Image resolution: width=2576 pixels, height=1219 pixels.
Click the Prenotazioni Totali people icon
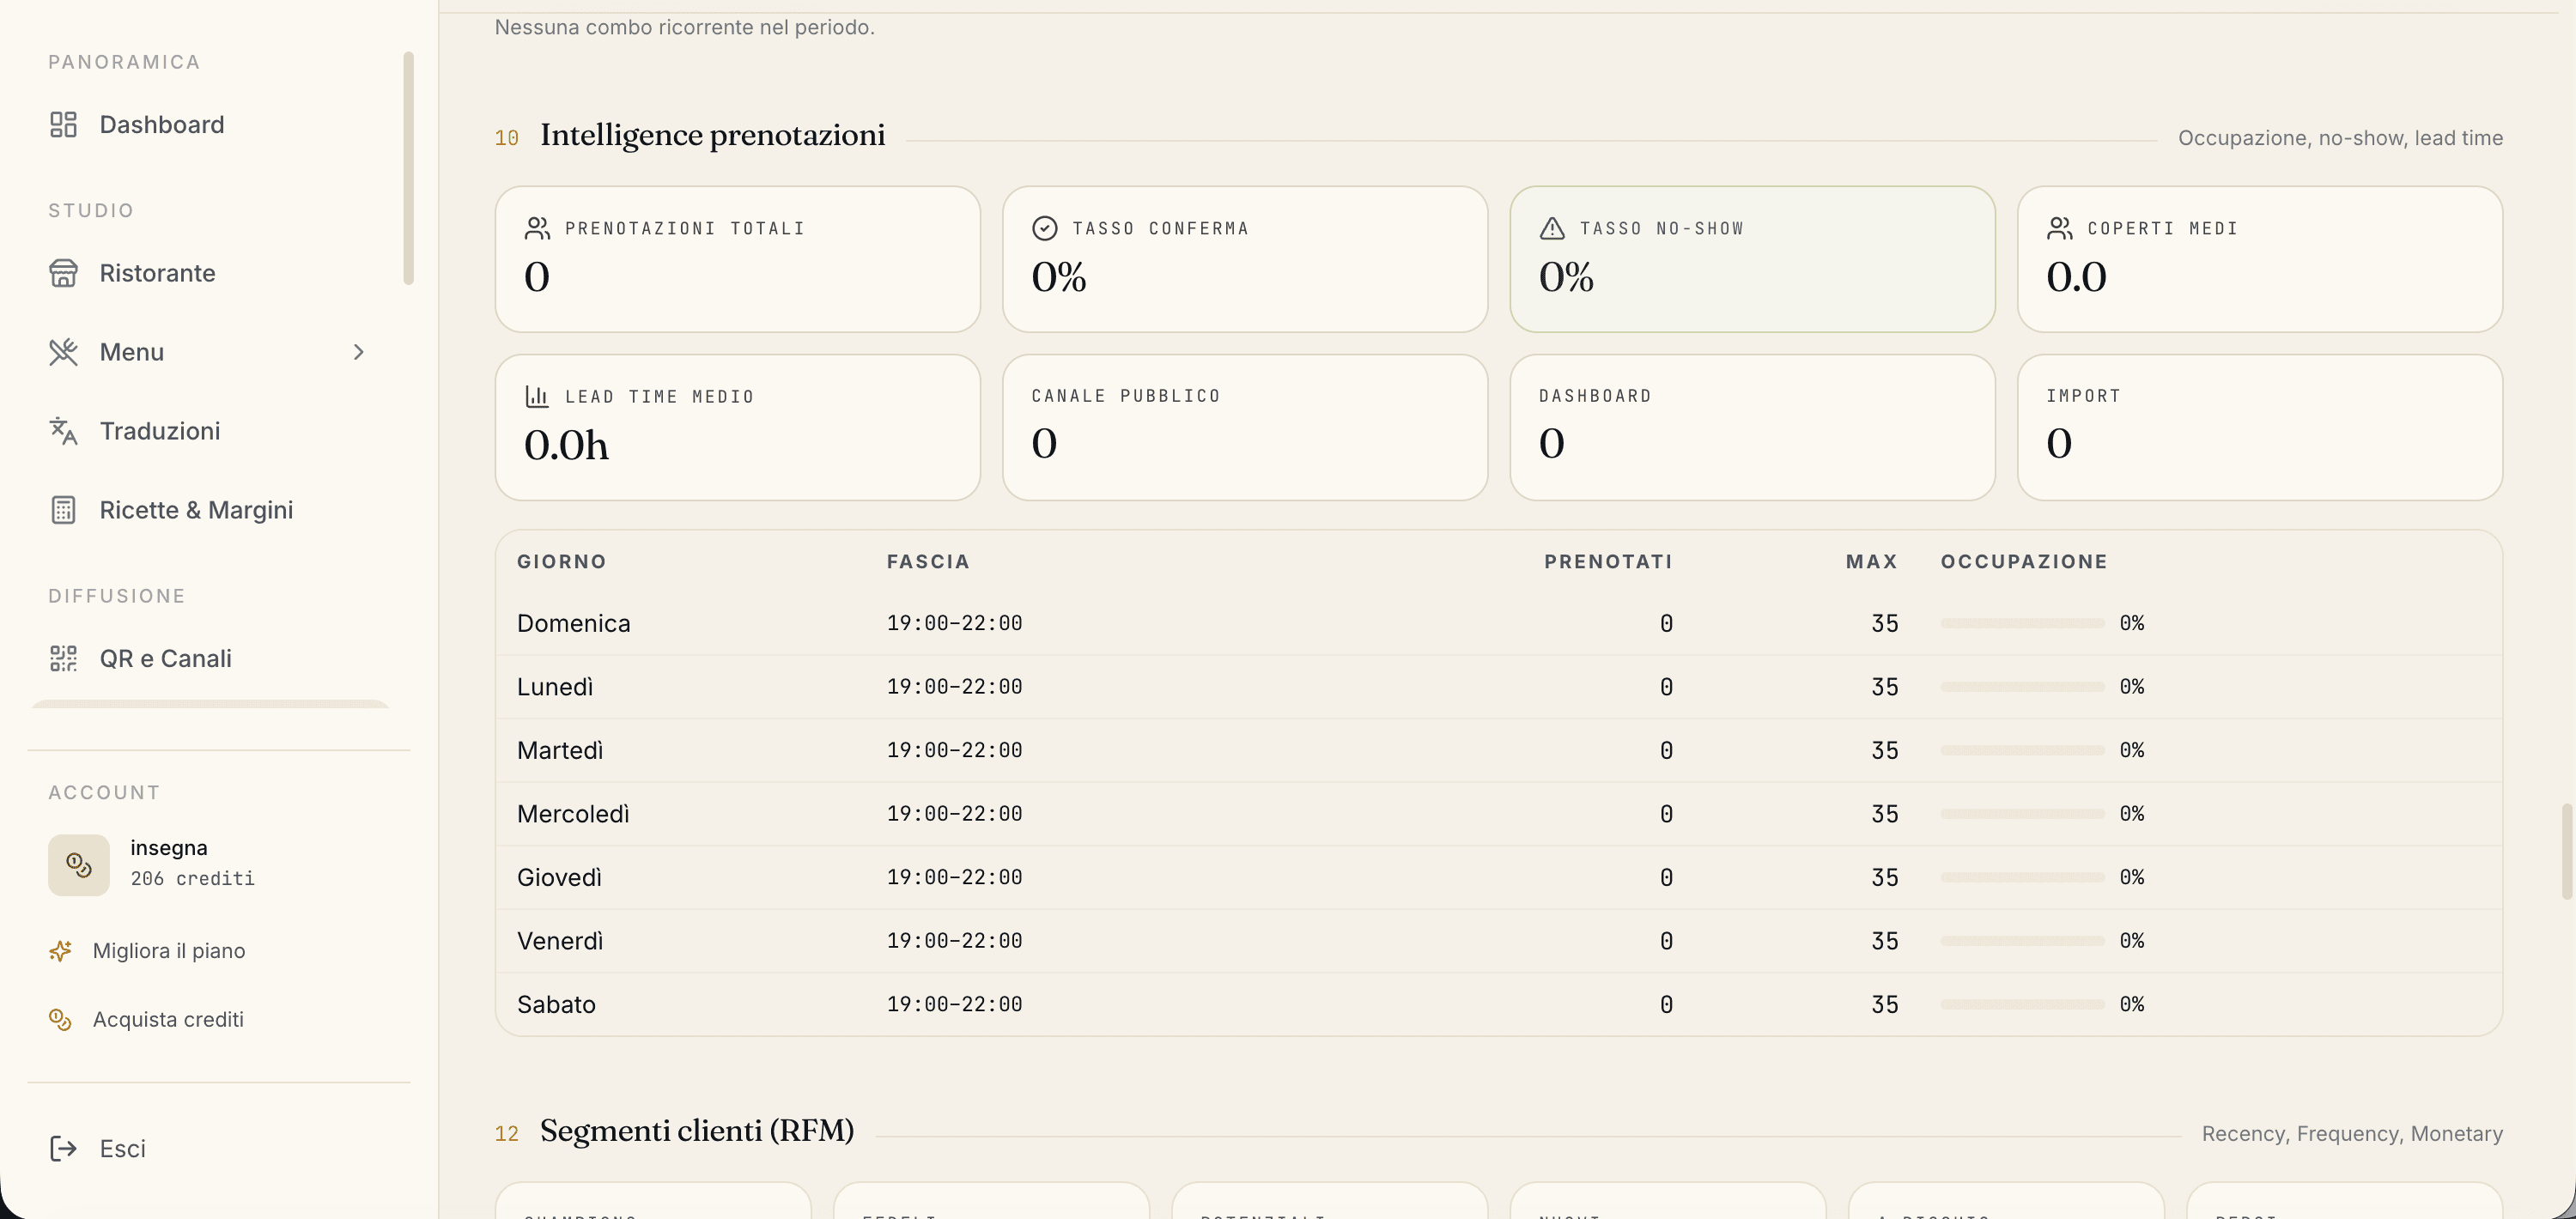(x=537, y=228)
